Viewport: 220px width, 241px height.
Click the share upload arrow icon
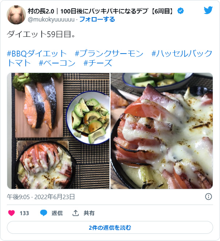(75, 213)
